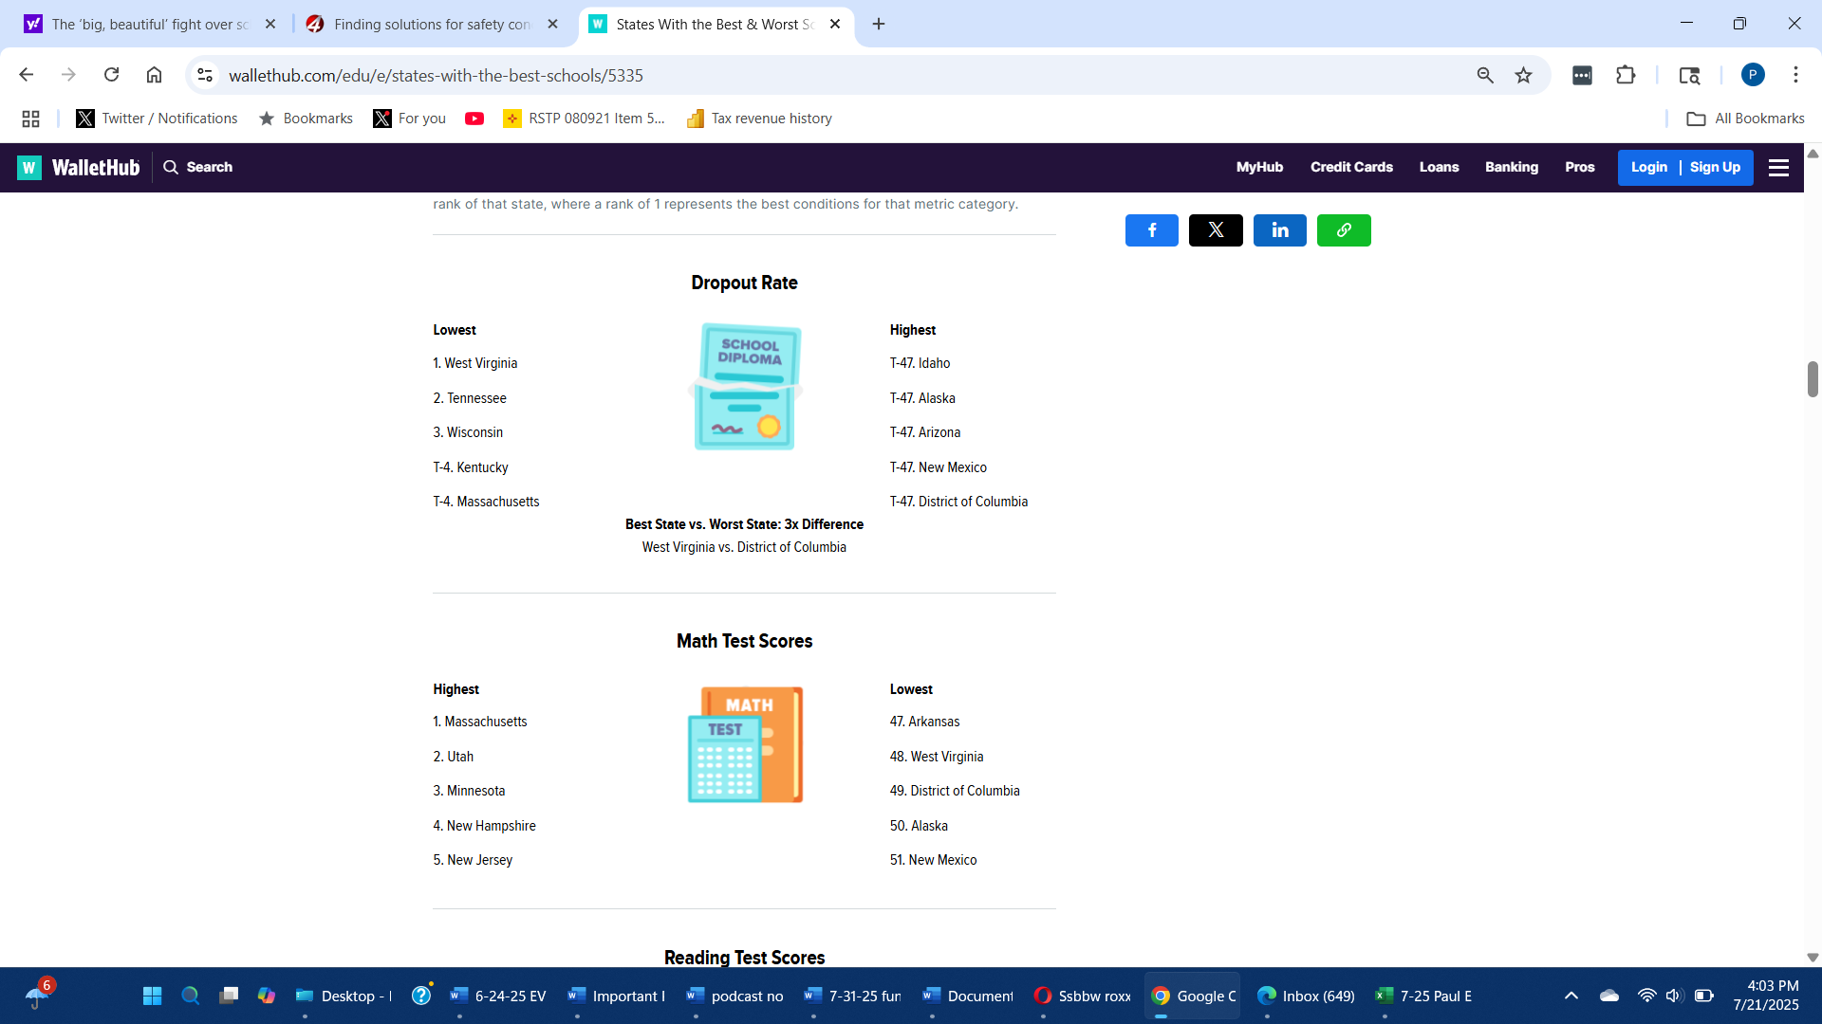Viewport: 1822px width, 1024px height.
Task: Copy page link with green icon
Action: tap(1344, 230)
